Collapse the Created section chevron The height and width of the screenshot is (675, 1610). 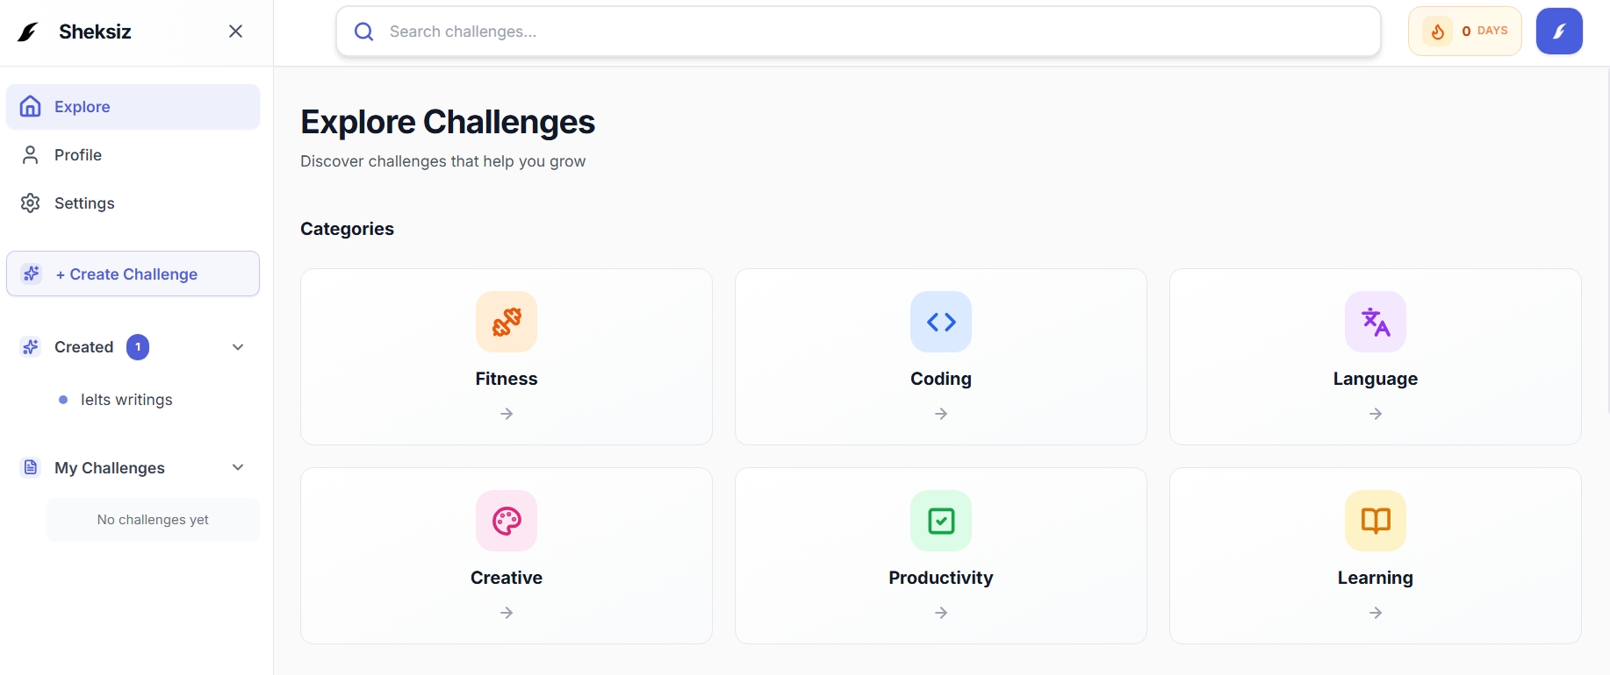point(238,347)
